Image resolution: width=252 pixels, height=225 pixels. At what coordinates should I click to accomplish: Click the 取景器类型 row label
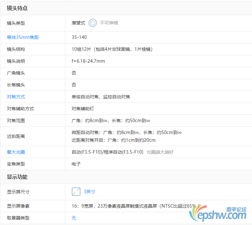[x=18, y=218]
